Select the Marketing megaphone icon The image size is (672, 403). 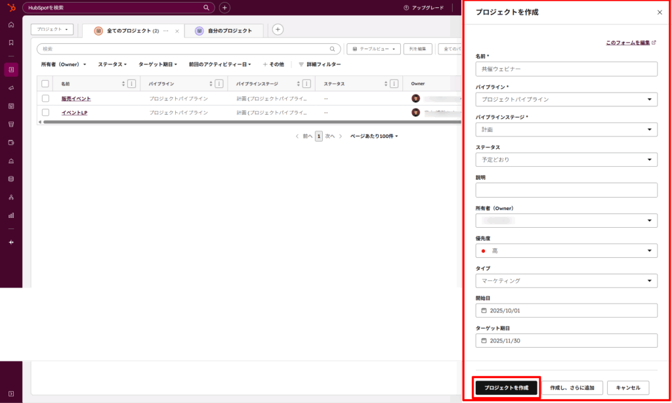(10, 86)
